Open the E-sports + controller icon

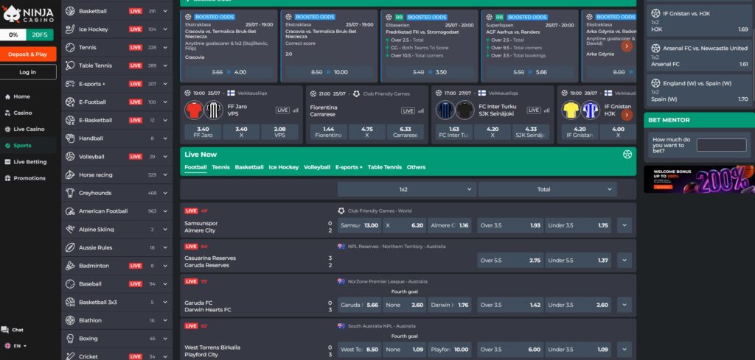[70, 84]
